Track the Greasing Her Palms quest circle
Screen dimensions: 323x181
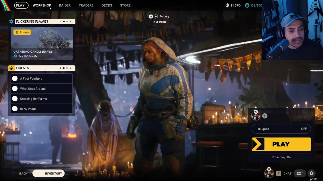coord(15,99)
